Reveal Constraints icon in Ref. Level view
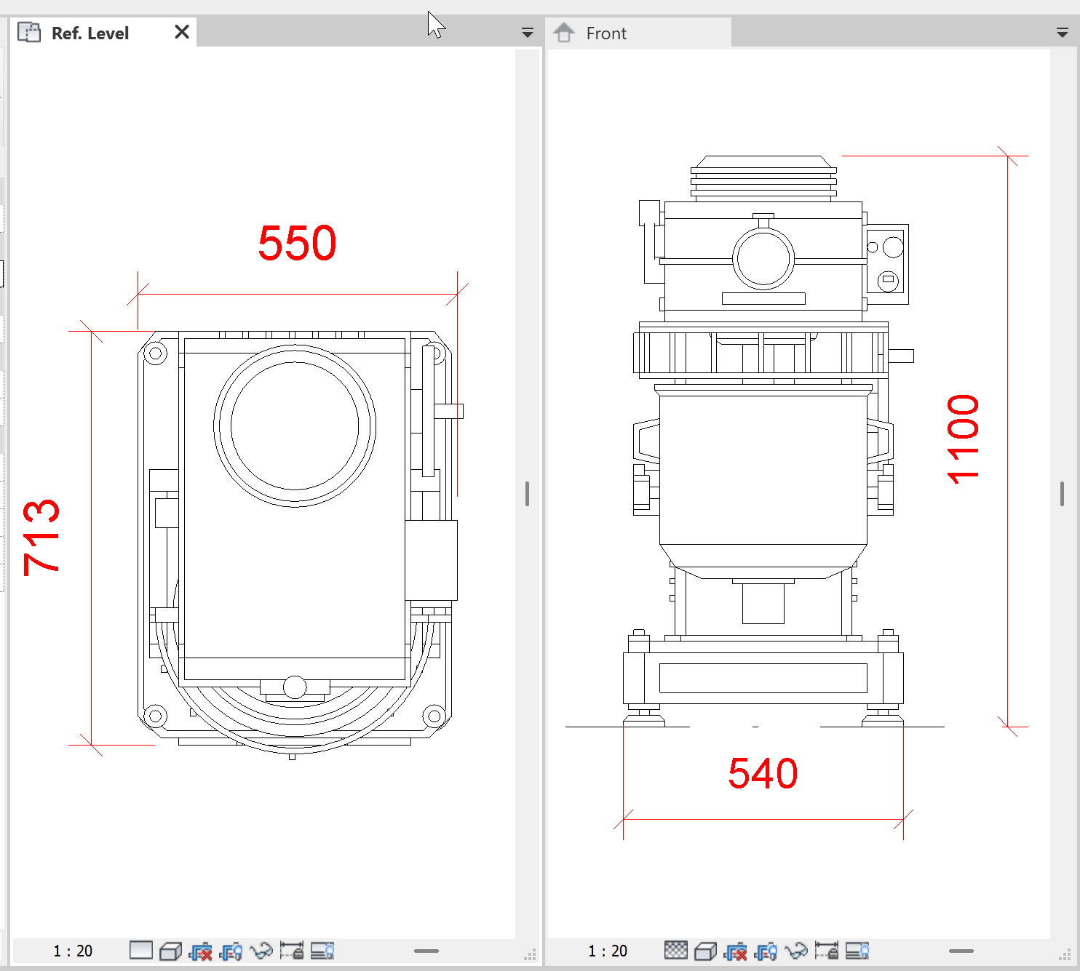This screenshot has width=1080, height=971. pos(292,951)
